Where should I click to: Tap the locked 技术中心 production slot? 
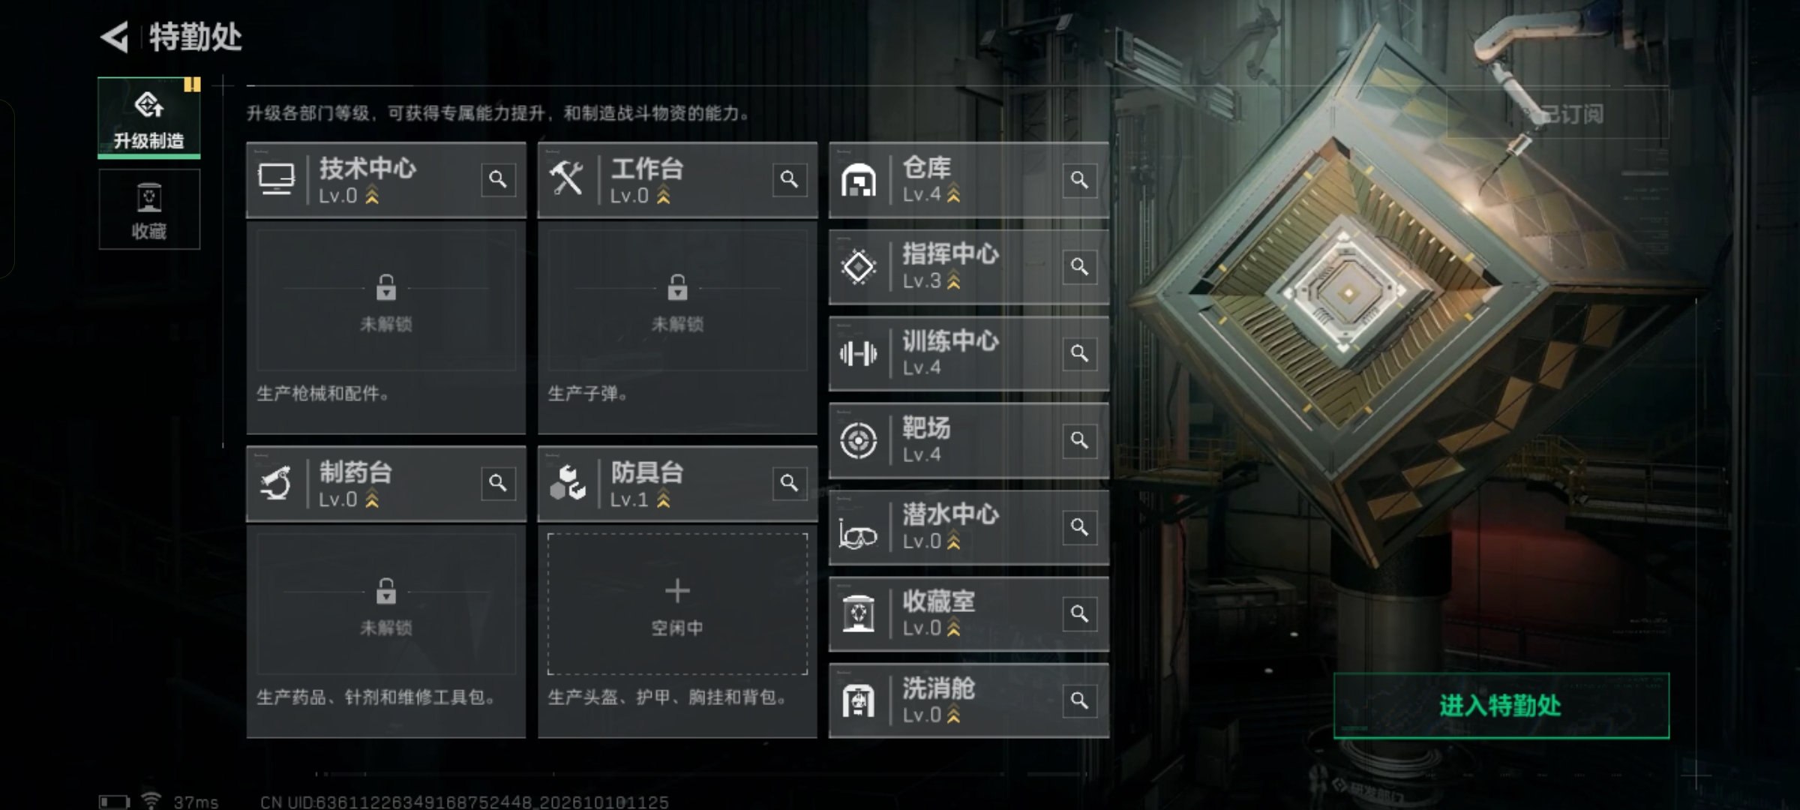(386, 301)
